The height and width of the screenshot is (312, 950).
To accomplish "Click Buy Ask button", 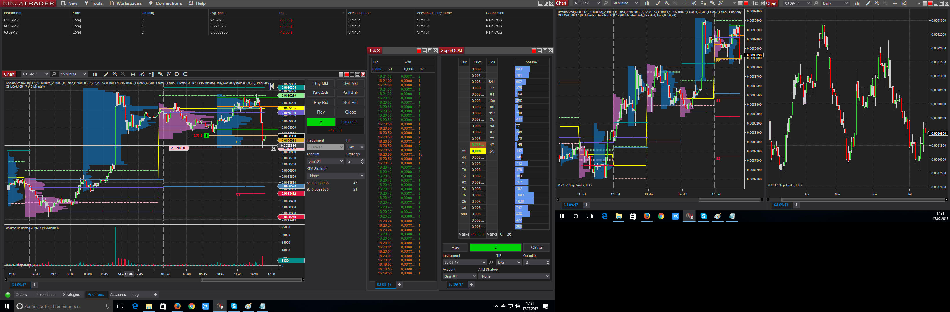I will (321, 93).
